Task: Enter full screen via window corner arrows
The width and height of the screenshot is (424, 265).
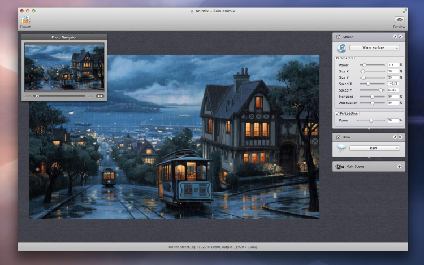Action: [x=404, y=11]
